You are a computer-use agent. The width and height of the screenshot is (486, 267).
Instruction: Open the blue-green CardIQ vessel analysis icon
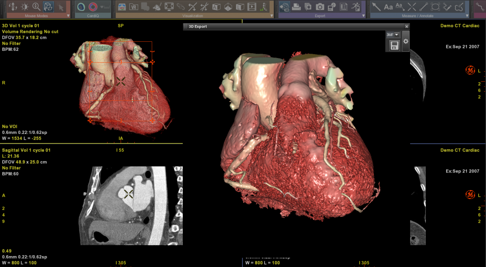pyautogui.click(x=81, y=7)
